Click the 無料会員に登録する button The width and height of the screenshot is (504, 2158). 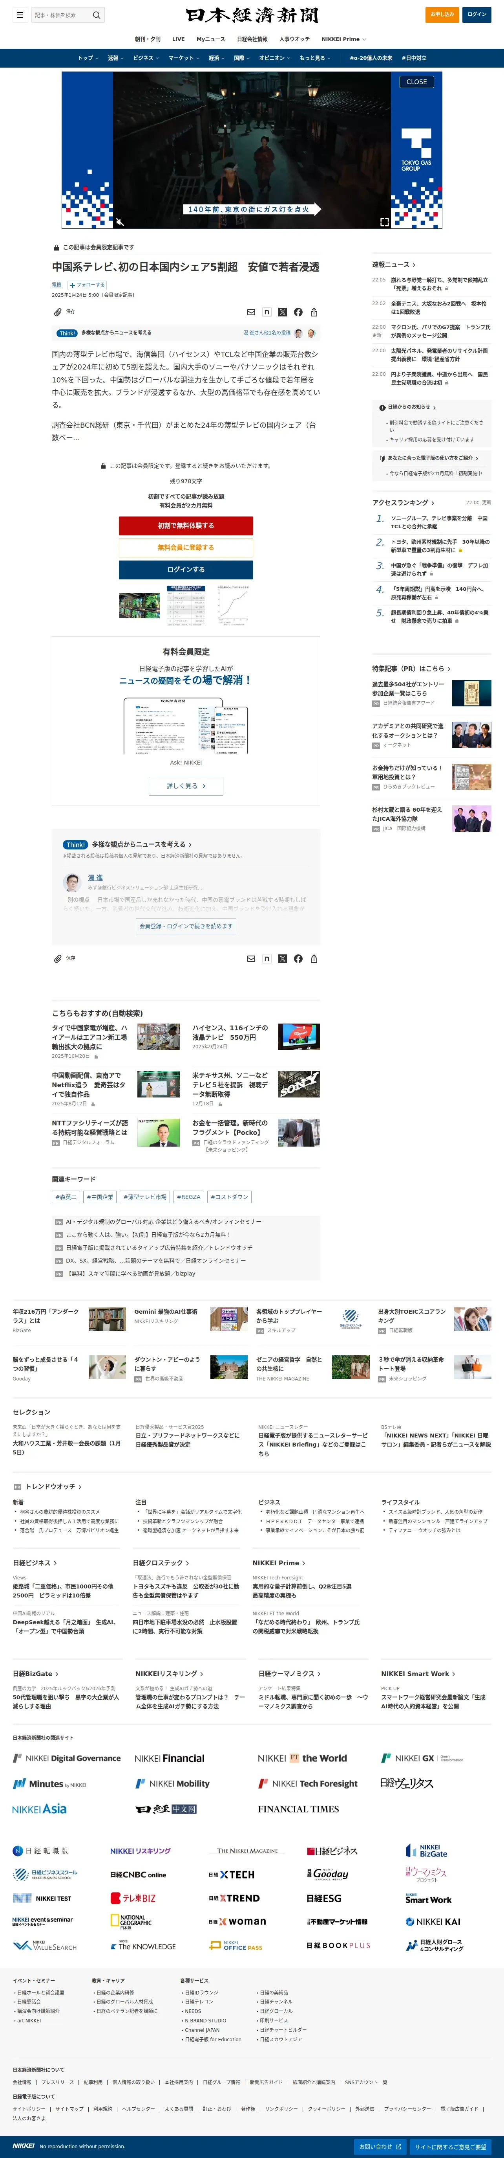[x=186, y=547]
